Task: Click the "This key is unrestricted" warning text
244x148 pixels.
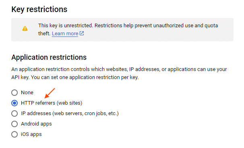Action: pyautogui.click(x=65, y=26)
